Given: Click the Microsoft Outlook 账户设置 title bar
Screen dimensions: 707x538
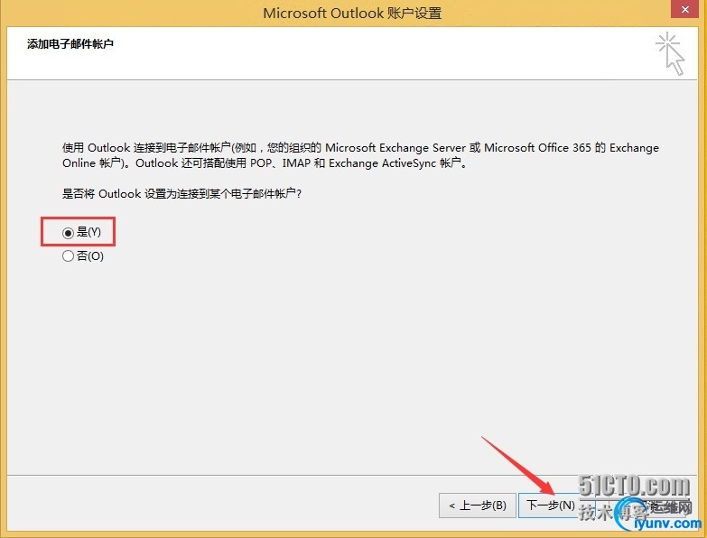Looking at the screenshot, I should 352,13.
